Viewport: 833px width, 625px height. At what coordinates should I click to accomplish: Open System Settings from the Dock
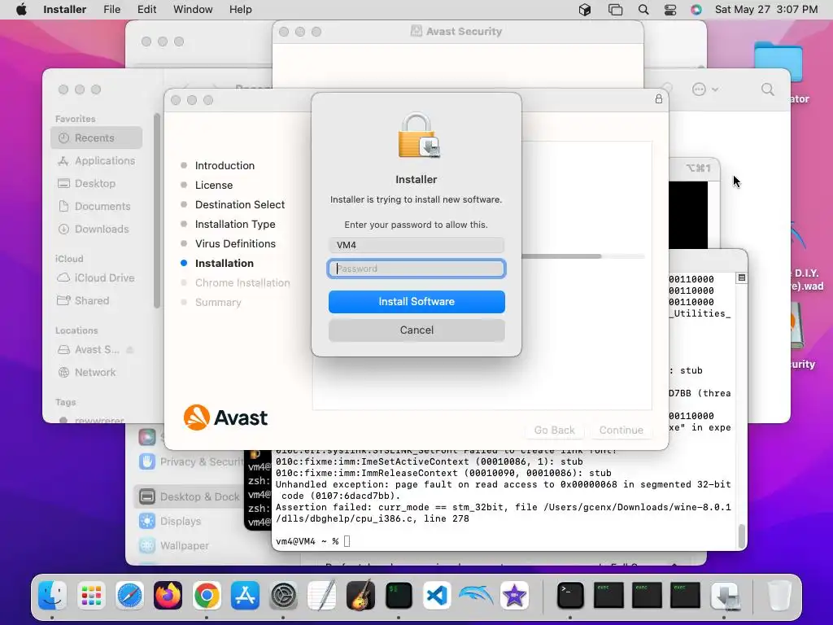click(x=283, y=595)
